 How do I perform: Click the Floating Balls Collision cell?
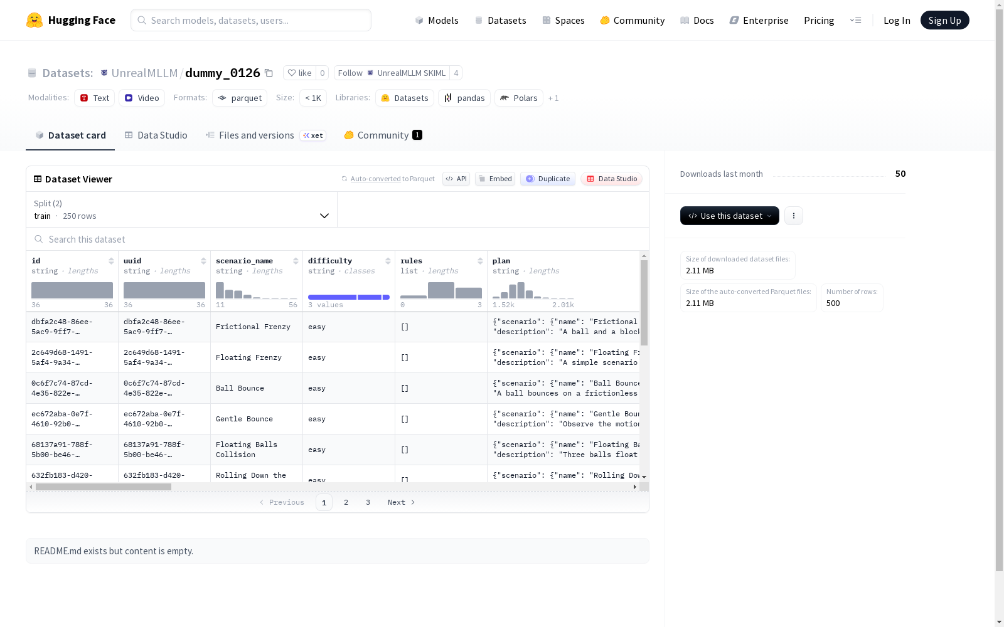click(257, 450)
